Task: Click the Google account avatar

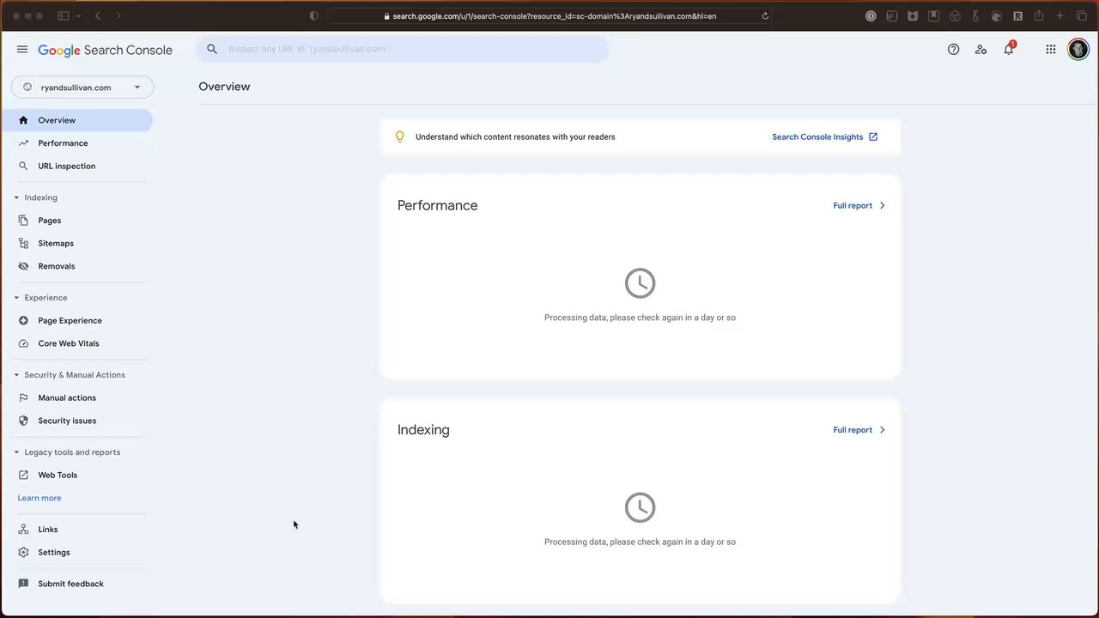Action: click(x=1078, y=50)
